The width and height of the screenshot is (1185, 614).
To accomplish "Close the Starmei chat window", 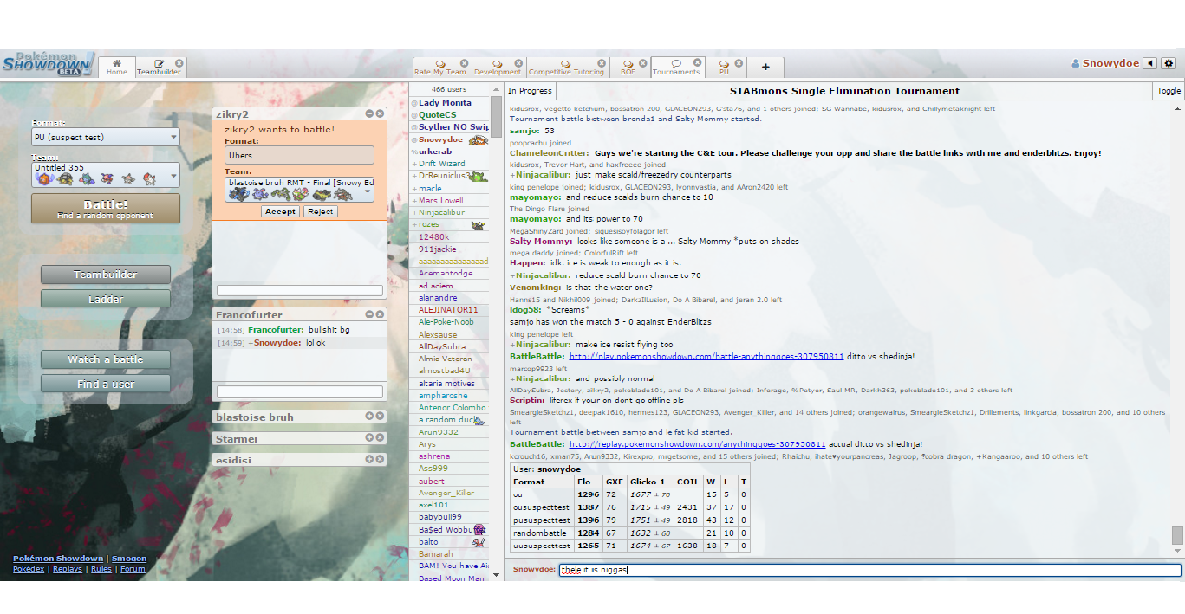I will click(x=380, y=437).
